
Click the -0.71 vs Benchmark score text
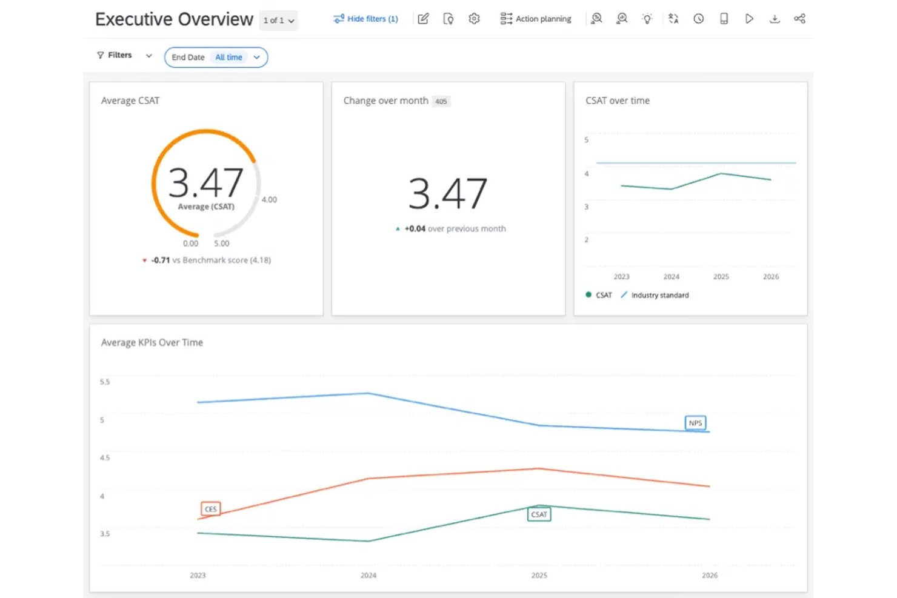click(x=207, y=260)
